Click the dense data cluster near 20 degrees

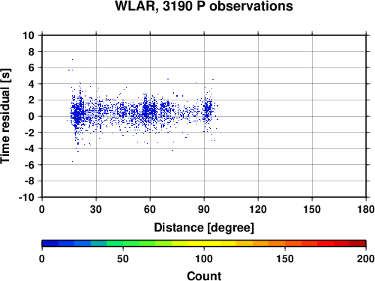click(77, 113)
